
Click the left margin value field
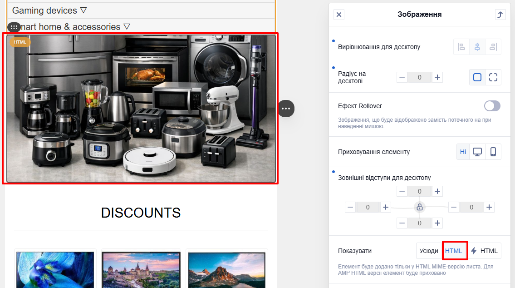pos(368,207)
